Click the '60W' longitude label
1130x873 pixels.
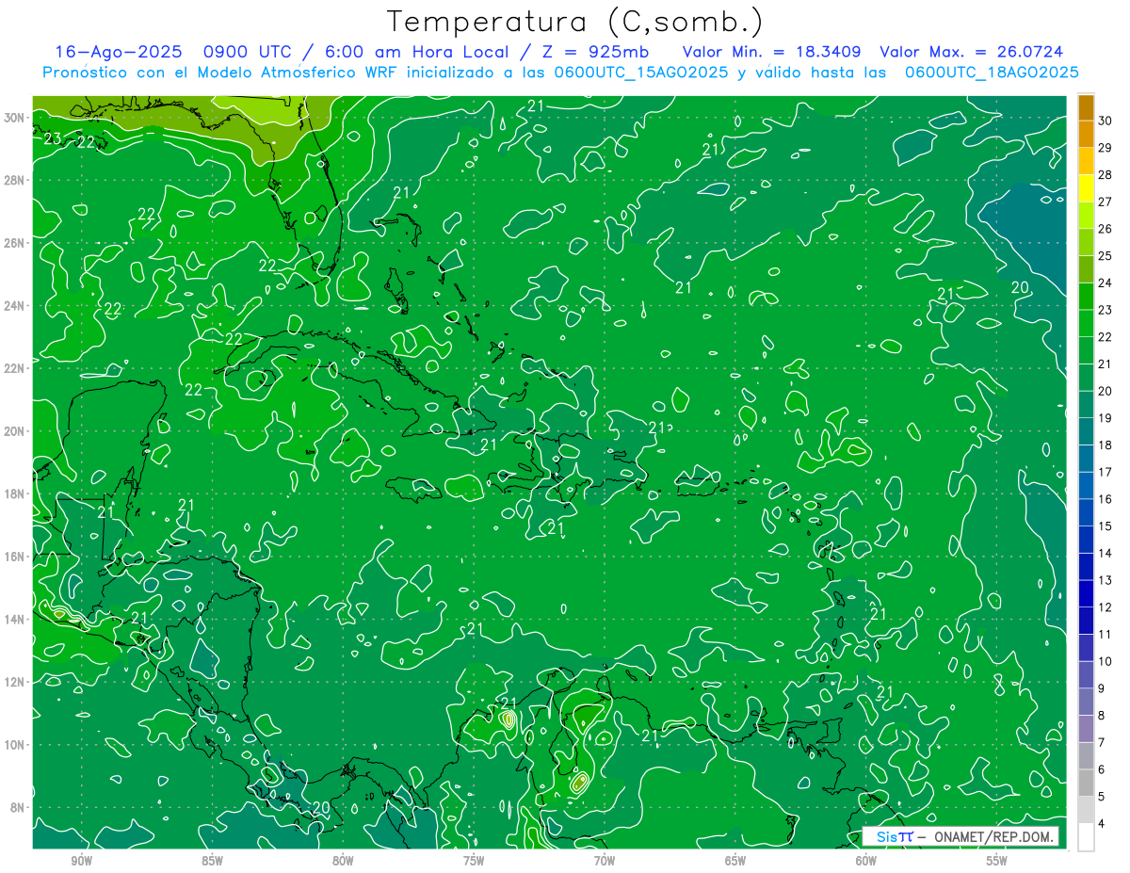[866, 861]
